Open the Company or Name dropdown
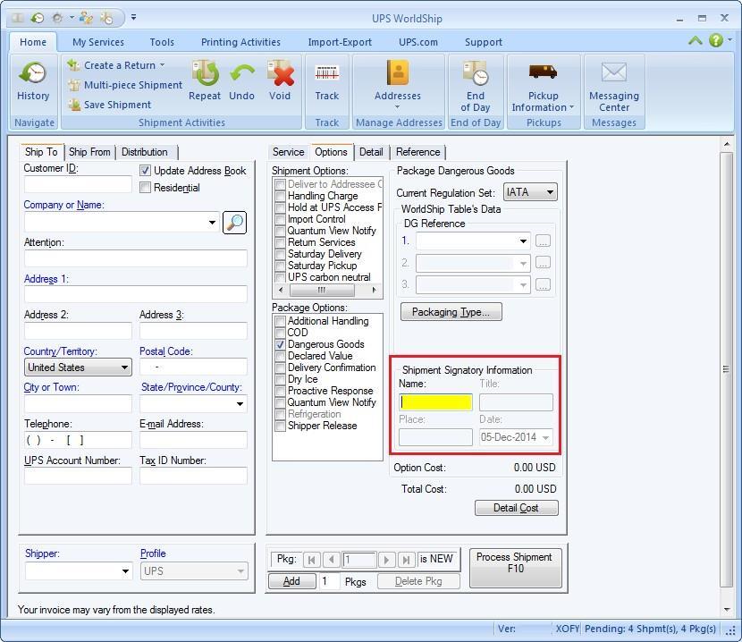The image size is (742, 642). click(x=212, y=222)
